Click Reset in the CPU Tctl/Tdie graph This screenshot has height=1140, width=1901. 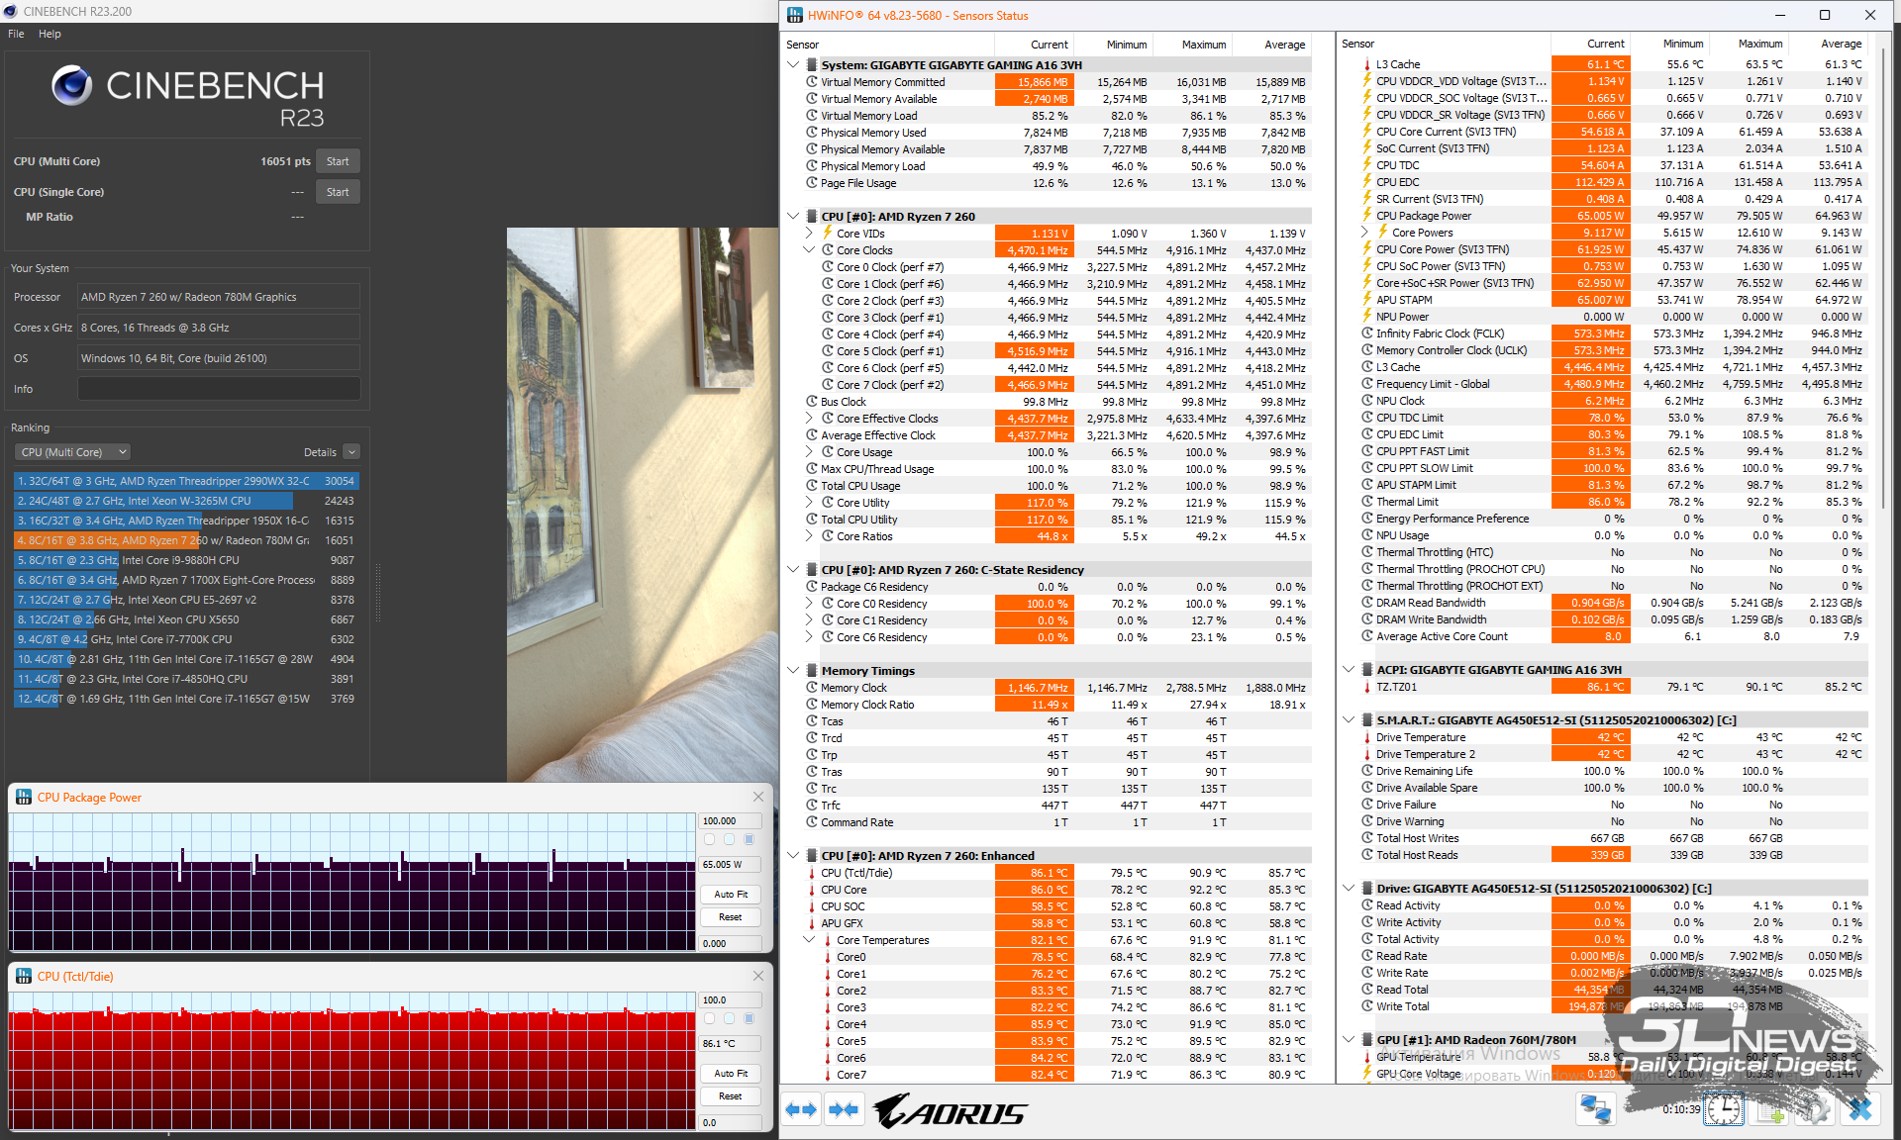[x=730, y=1096]
